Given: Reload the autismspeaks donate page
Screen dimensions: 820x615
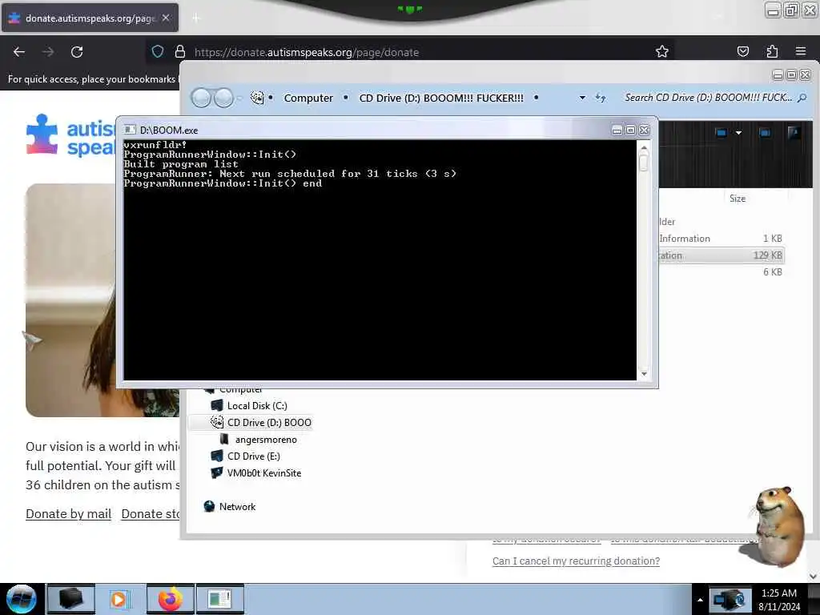Looking at the screenshot, I should (x=77, y=52).
